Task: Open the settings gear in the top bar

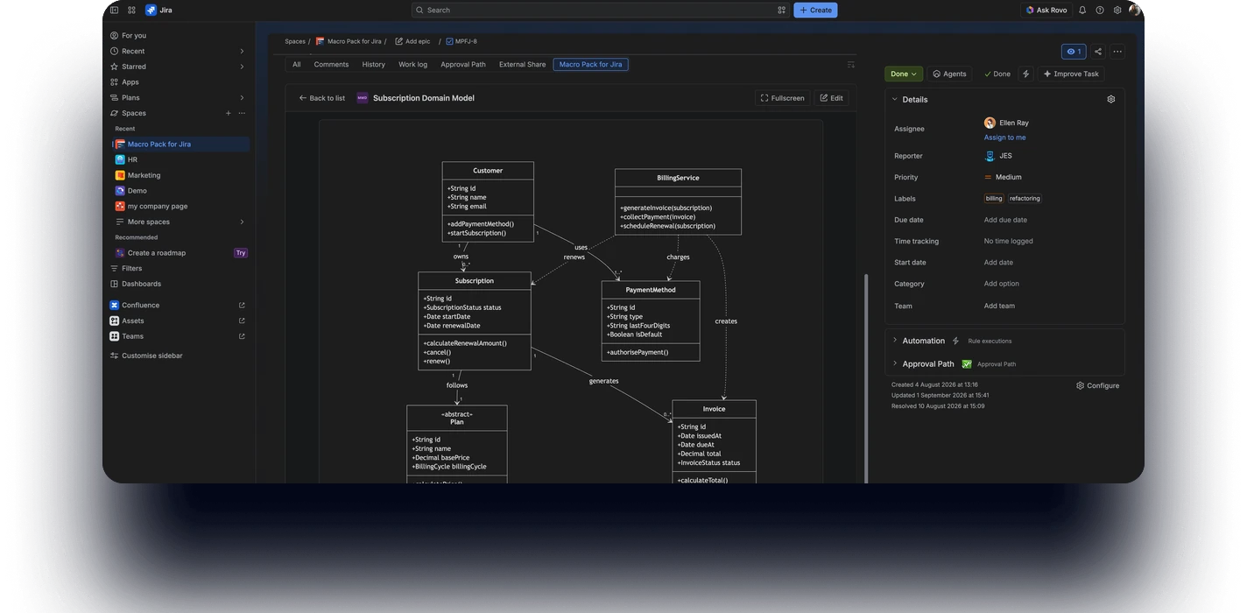Action: click(x=1117, y=10)
